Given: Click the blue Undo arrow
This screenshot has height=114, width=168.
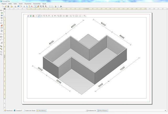Looking at the screenshot, I should point(18,6).
